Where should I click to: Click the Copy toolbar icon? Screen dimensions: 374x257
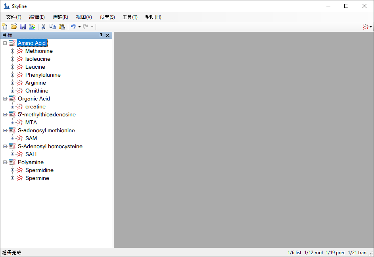click(x=52, y=27)
